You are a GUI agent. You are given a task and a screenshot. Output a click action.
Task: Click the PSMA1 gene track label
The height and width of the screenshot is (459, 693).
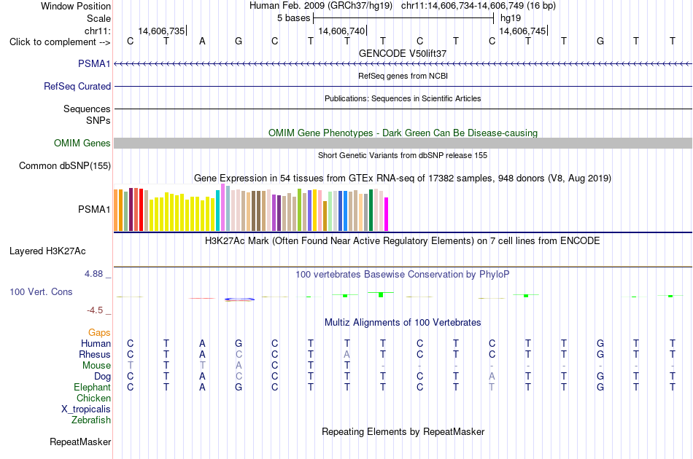[x=94, y=63]
